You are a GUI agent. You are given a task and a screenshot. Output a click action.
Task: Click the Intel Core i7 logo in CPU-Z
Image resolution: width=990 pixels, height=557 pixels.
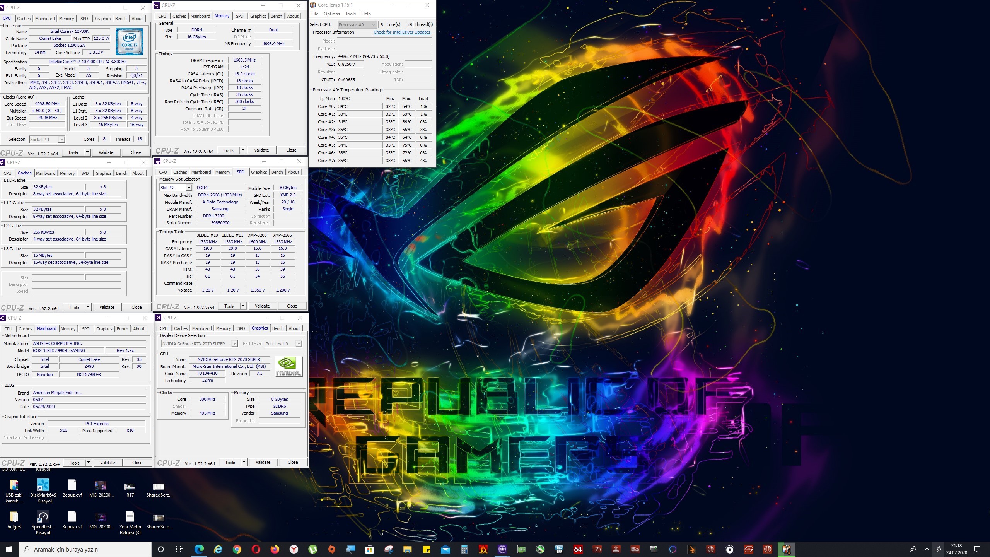130,42
